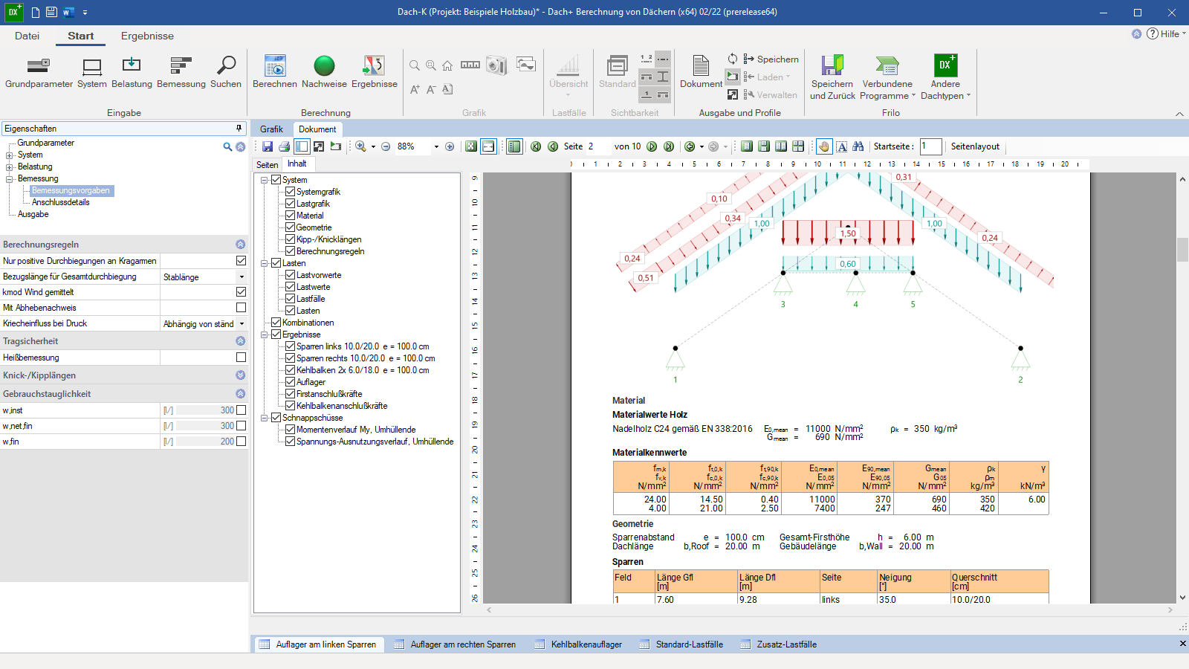Click the document vertical scrollbar thumb
The height and width of the screenshot is (669, 1189).
pos(1182,250)
